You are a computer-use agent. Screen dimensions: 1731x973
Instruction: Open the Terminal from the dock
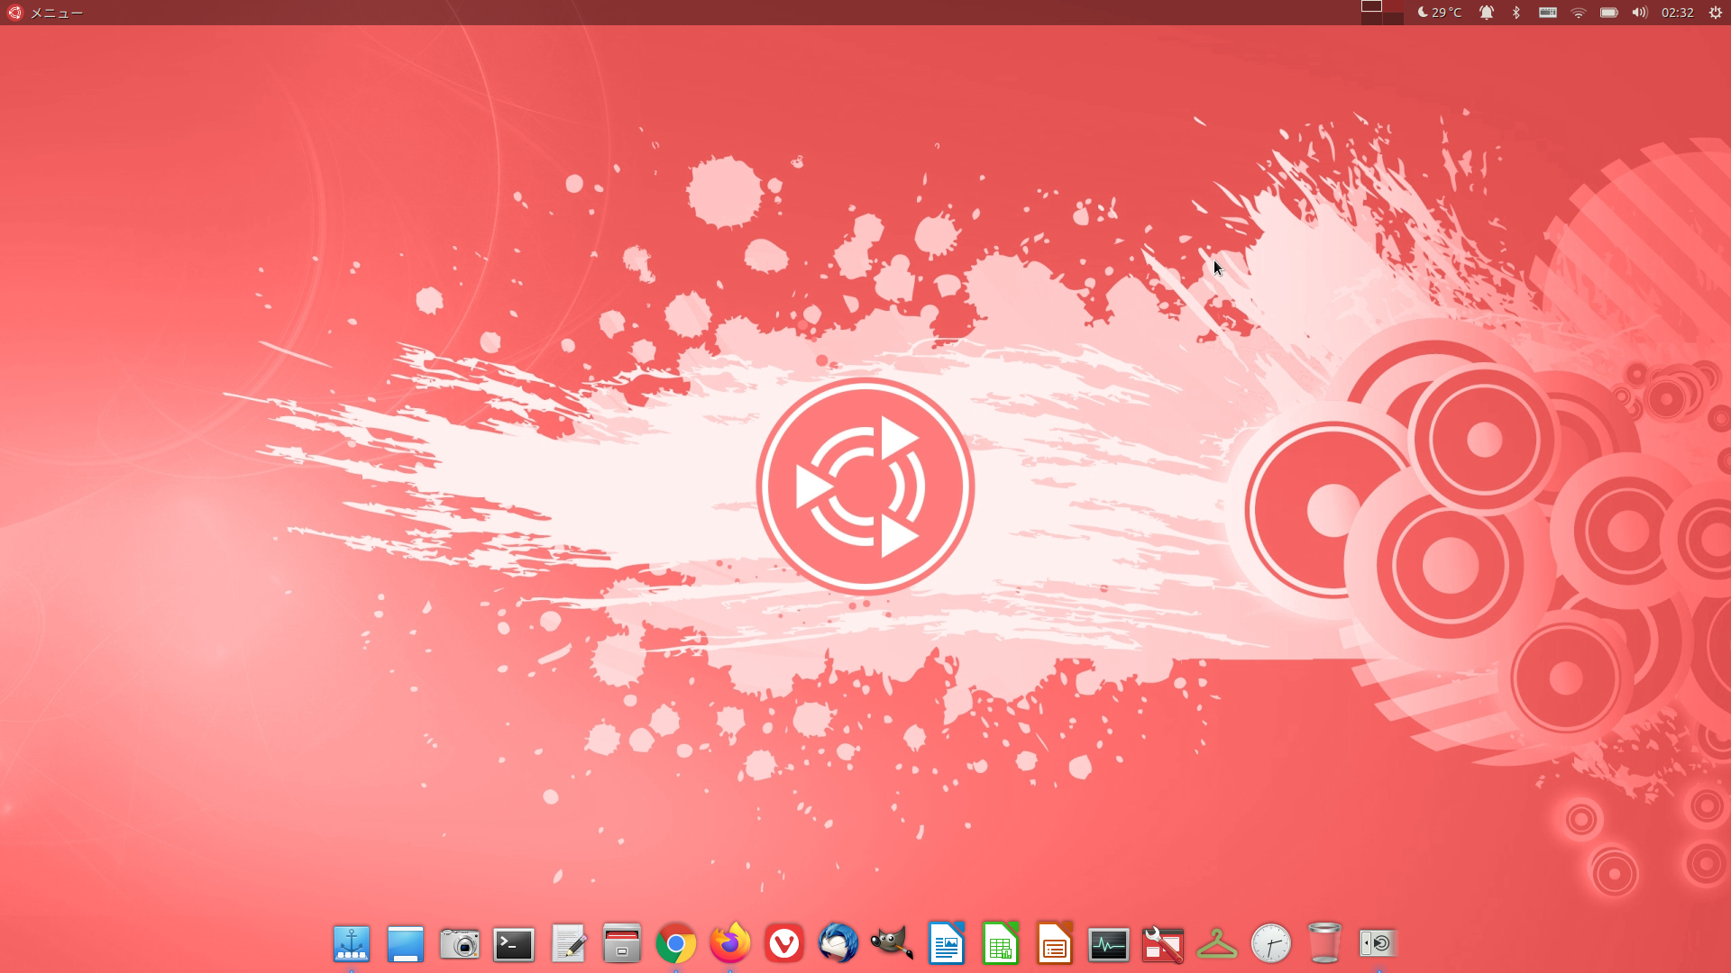pyautogui.click(x=514, y=944)
